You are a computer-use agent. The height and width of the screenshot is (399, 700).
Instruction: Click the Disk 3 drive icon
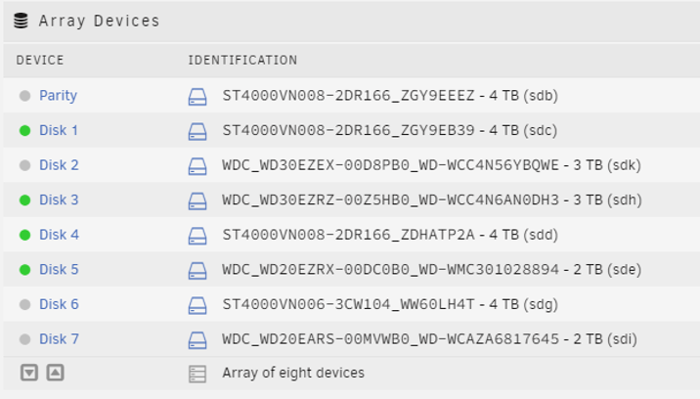coord(197,201)
